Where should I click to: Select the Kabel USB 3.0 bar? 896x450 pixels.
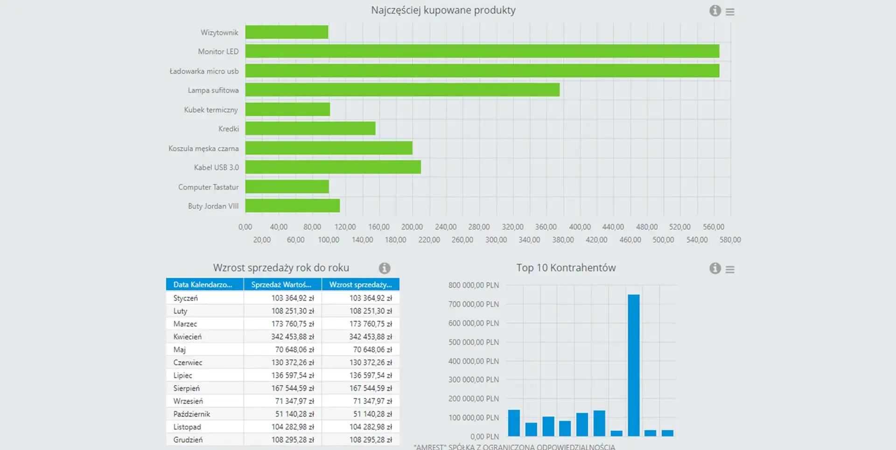pyautogui.click(x=333, y=167)
